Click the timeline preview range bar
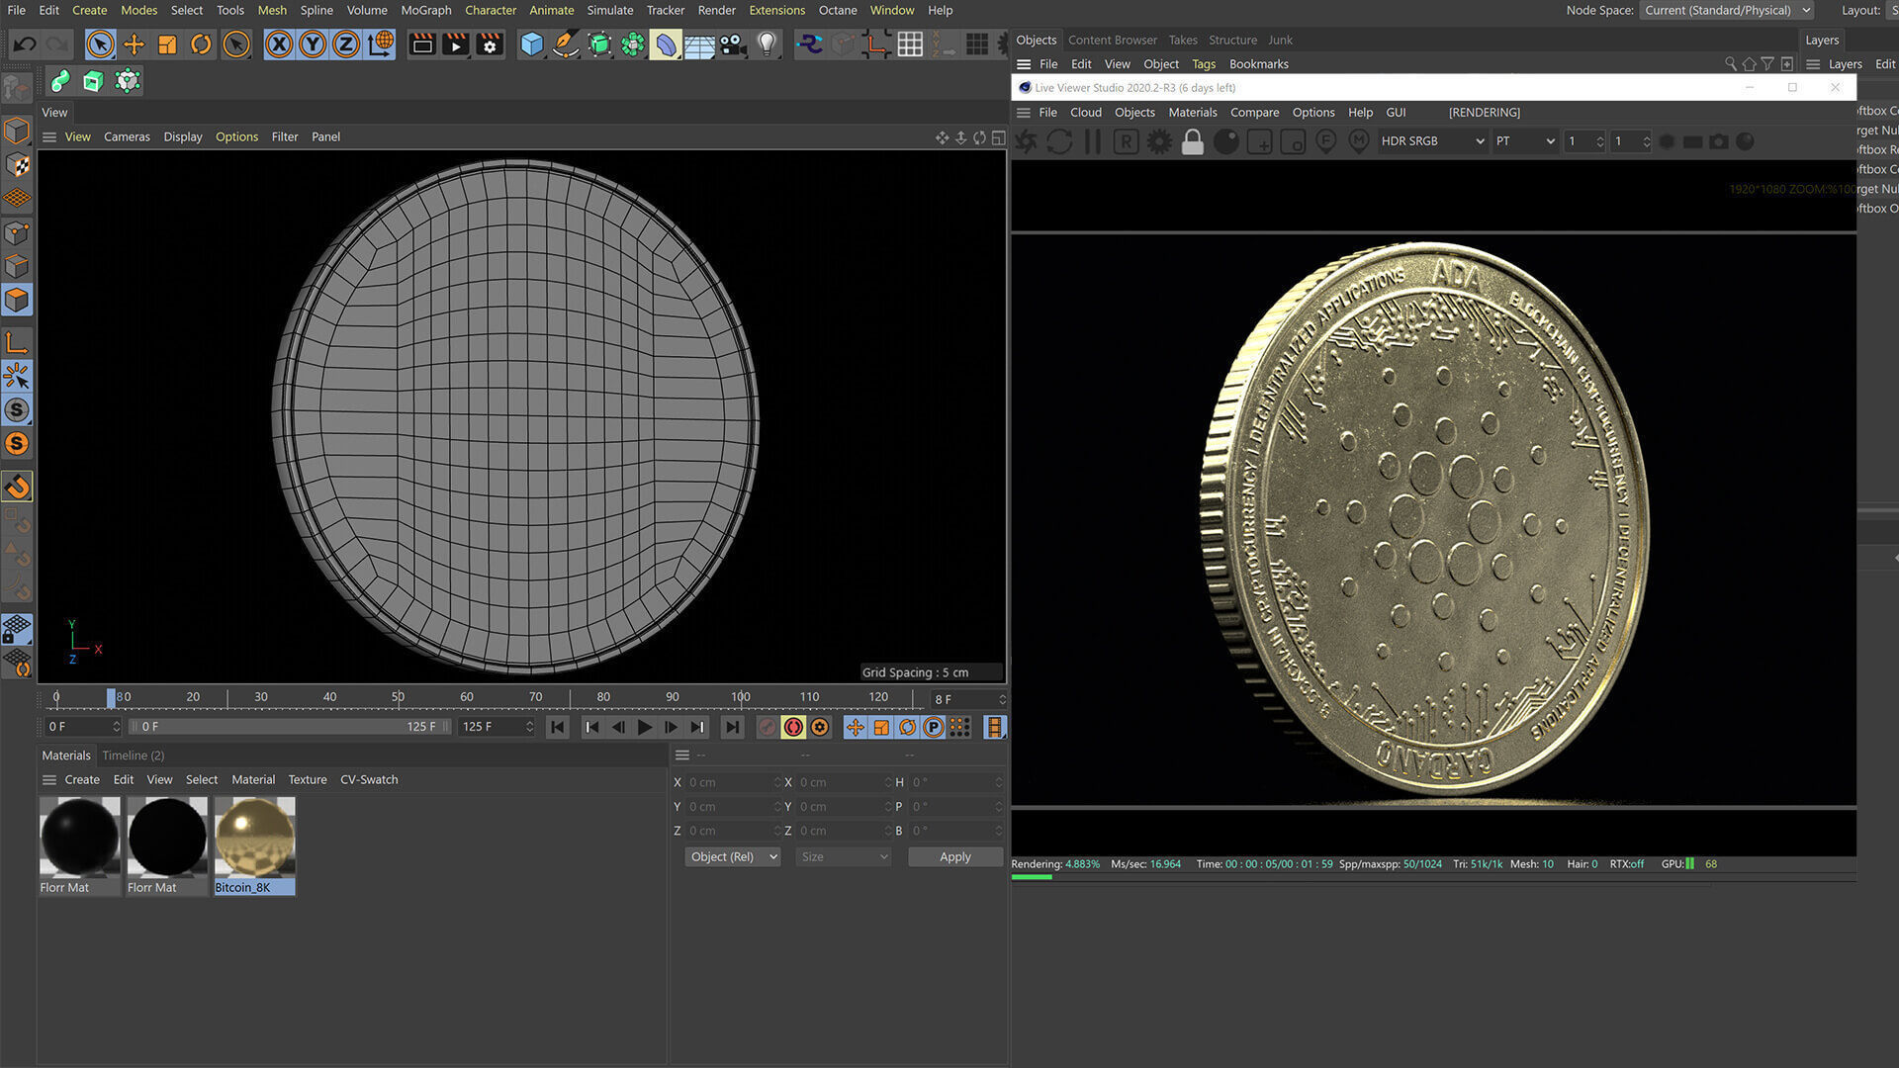This screenshot has width=1899, height=1068. click(289, 727)
